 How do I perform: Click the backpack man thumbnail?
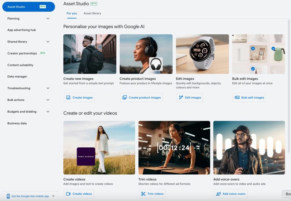point(90,54)
